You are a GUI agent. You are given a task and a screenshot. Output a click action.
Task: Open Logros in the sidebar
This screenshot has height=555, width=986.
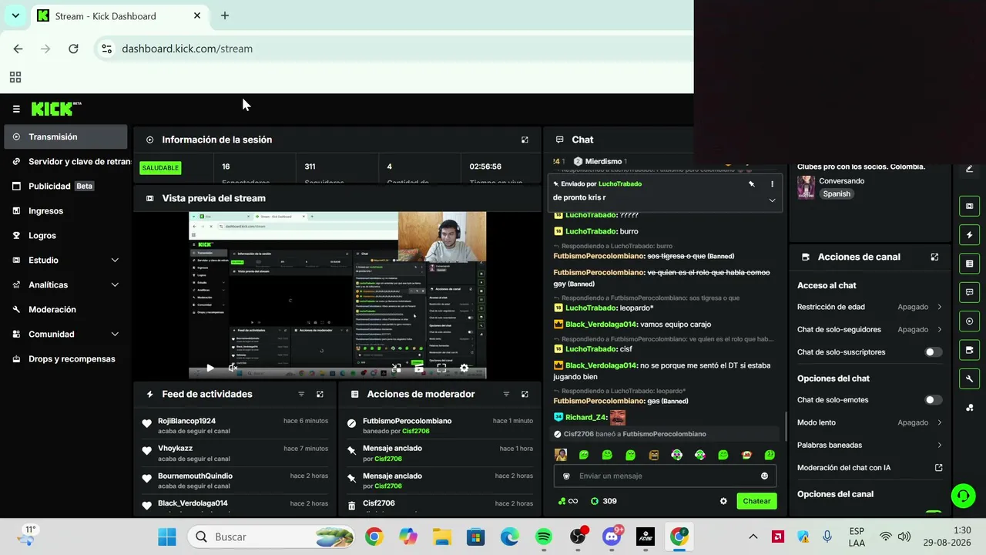65,236
